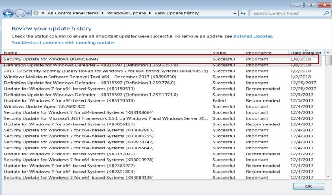Select 2017-12 Security Monthly Quality Rollup row
This screenshot has width=332, height=195.
[161, 71]
